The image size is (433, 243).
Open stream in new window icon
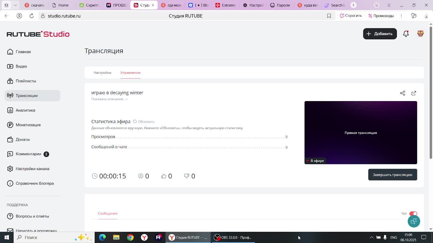tap(414, 93)
